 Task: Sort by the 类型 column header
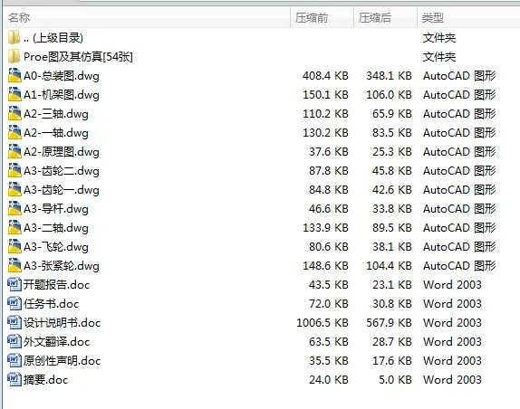[468, 17]
